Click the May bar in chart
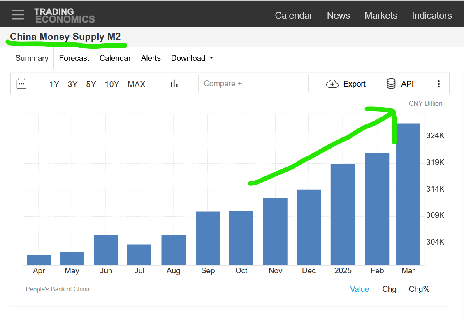Screen dimensions: 464x325 pyautogui.click(x=72, y=259)
